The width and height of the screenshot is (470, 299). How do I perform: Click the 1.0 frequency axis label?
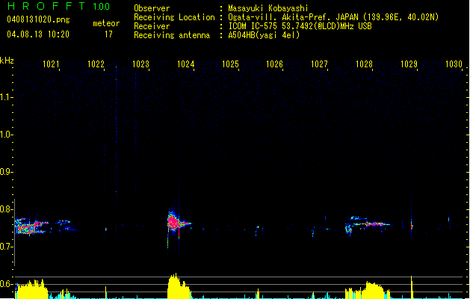[6, 135]
